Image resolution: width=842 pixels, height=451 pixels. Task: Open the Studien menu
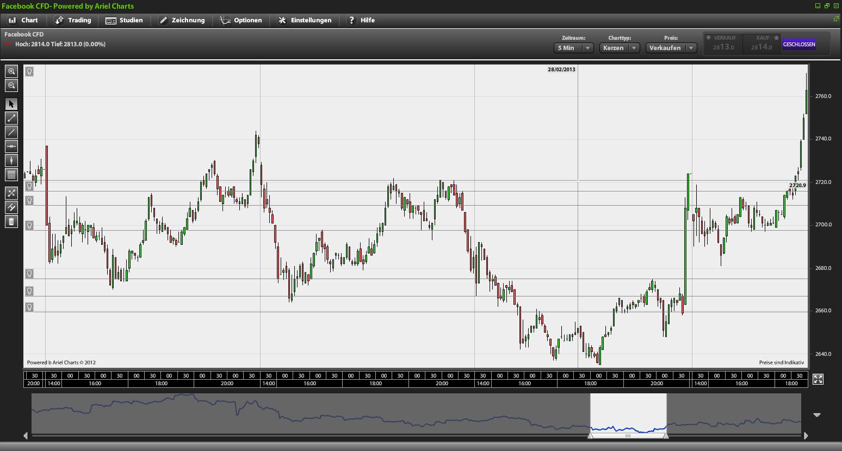(125, 20)
